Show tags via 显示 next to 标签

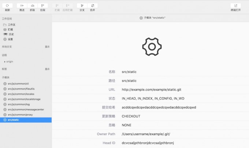pyautogui.click(x=47, y=69)
